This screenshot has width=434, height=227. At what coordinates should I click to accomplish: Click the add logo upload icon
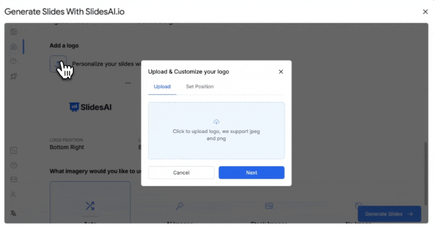57,63
